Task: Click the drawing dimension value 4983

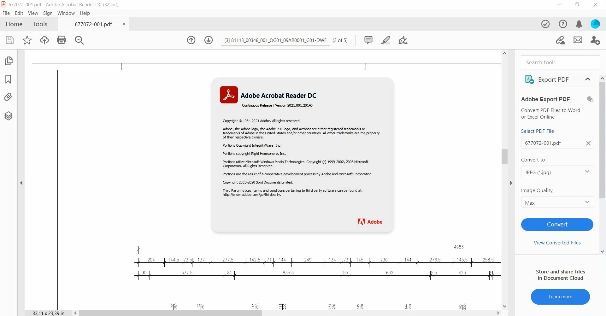Action: point(459,247)
